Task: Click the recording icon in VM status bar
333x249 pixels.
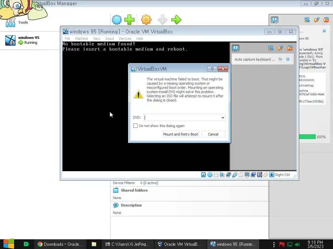Action: point(253,175)
